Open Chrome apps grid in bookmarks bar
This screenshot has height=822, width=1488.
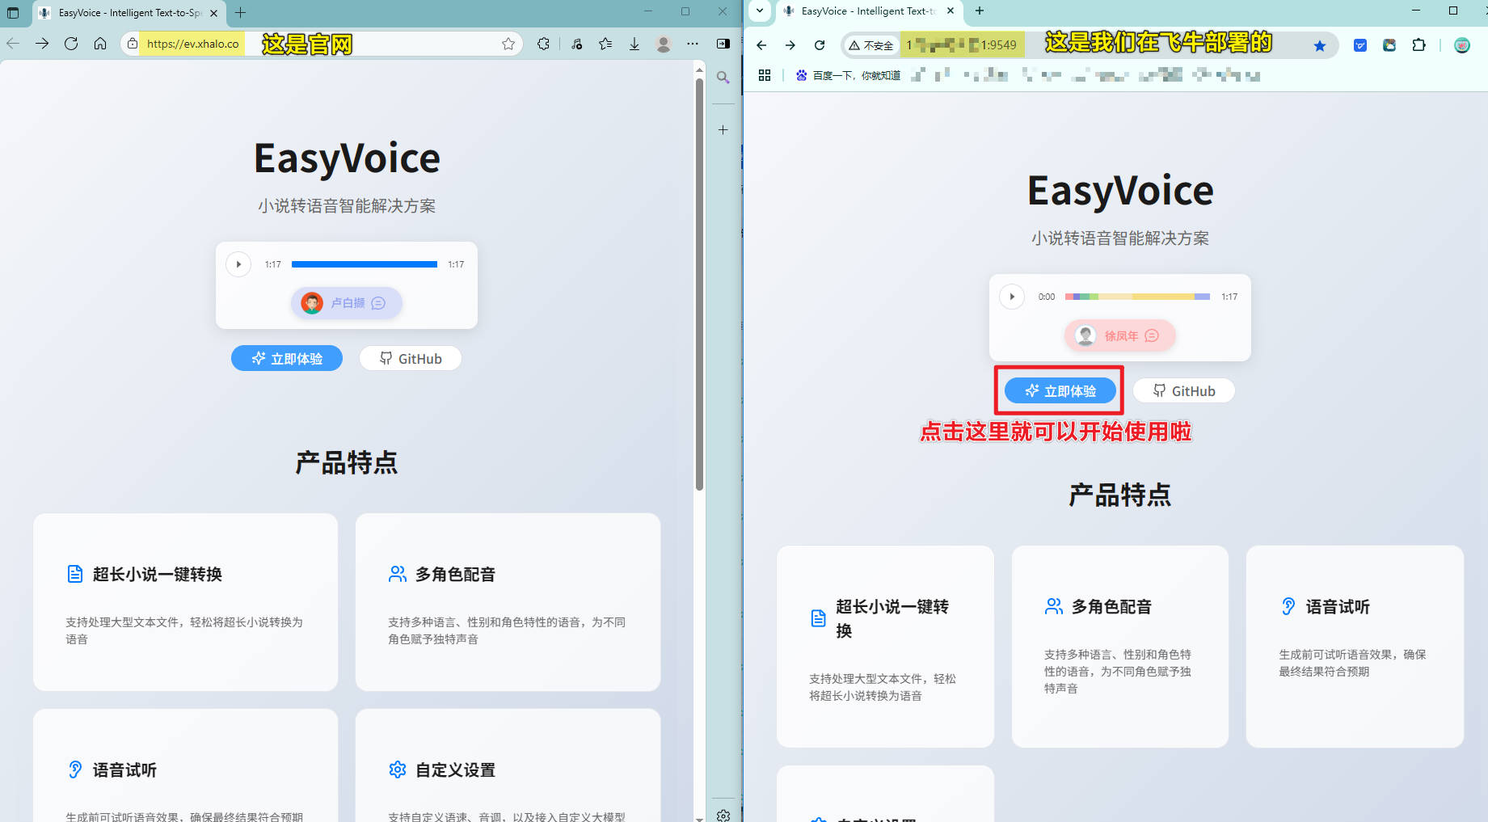click(x=765, y=75)
